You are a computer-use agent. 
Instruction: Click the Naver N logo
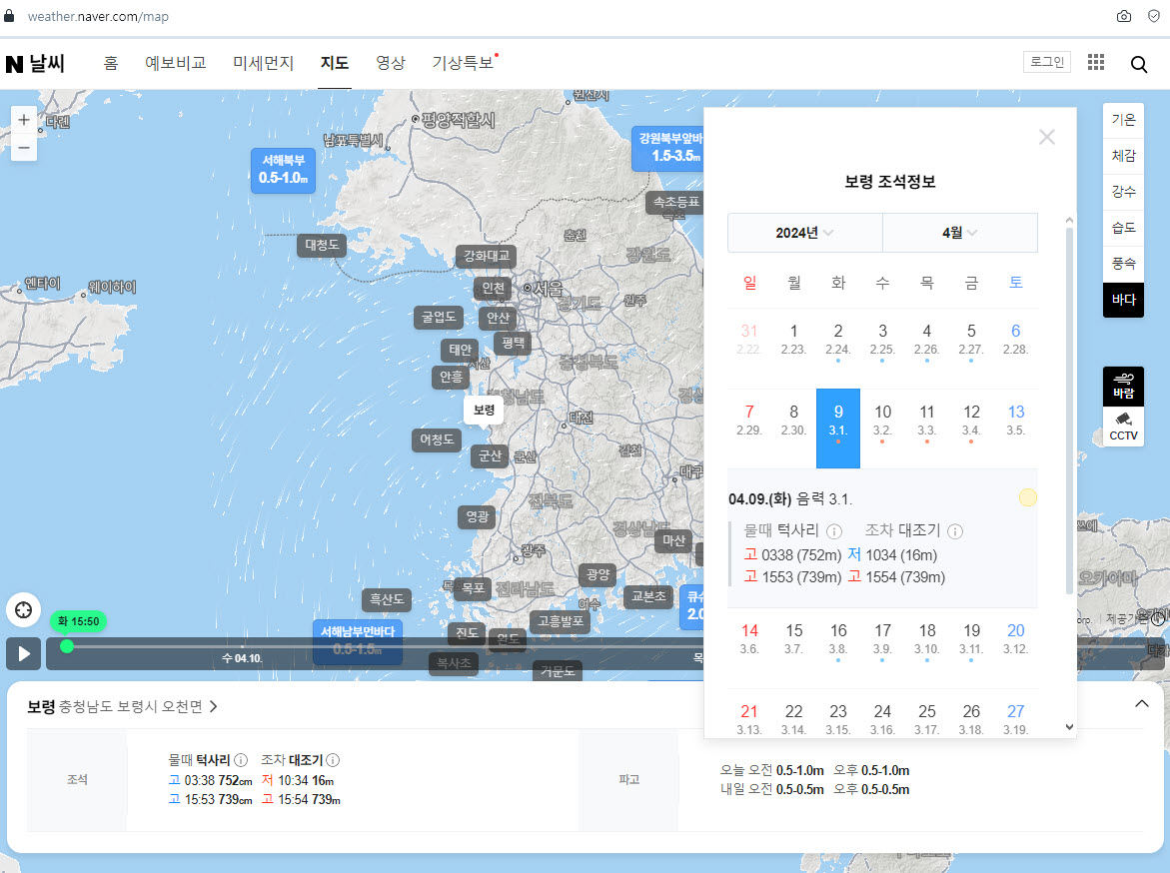coord(14,64)
